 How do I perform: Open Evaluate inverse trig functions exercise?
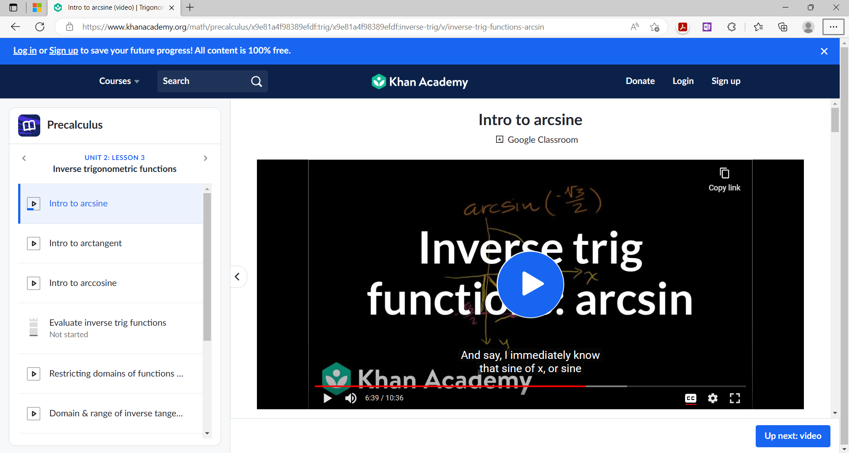click(x=111, y=328)
